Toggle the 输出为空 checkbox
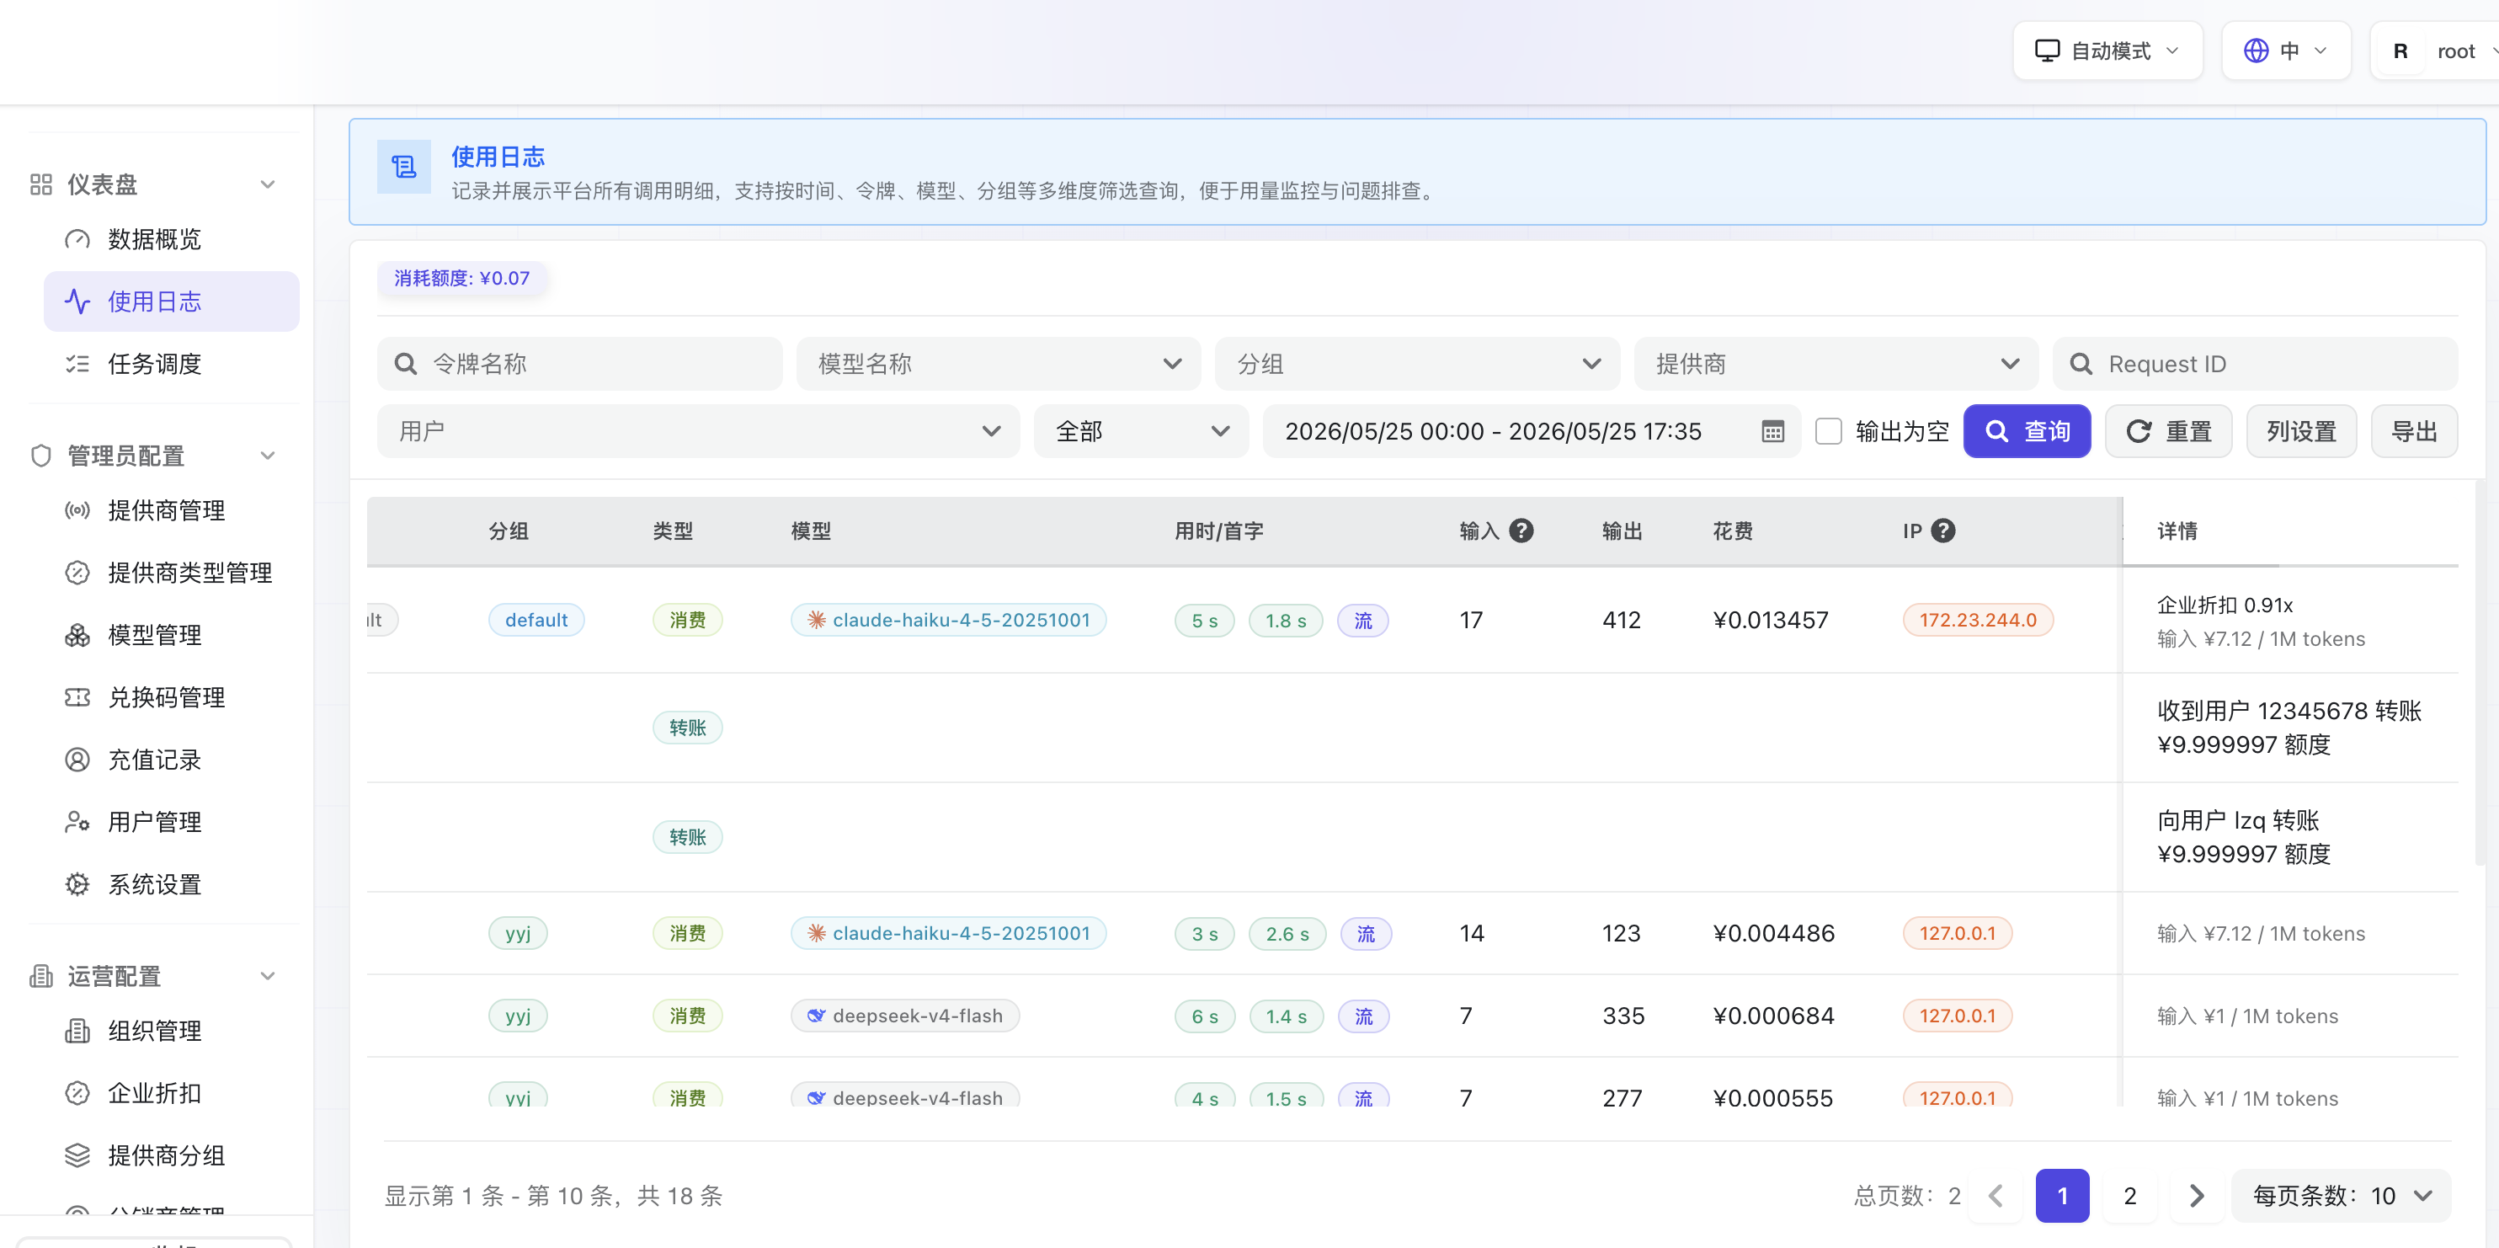Image resolution: width=2499 pixels, height=1248 pixels. (1829, 431)
